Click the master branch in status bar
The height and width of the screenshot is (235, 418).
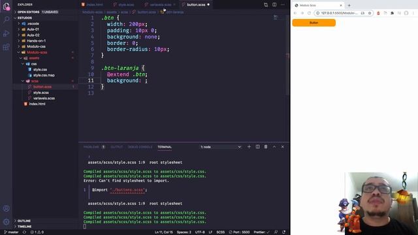coord(11,232)
